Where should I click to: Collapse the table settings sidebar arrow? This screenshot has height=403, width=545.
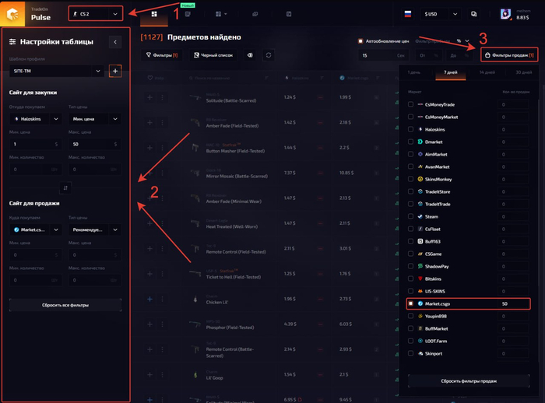(115, 42)
